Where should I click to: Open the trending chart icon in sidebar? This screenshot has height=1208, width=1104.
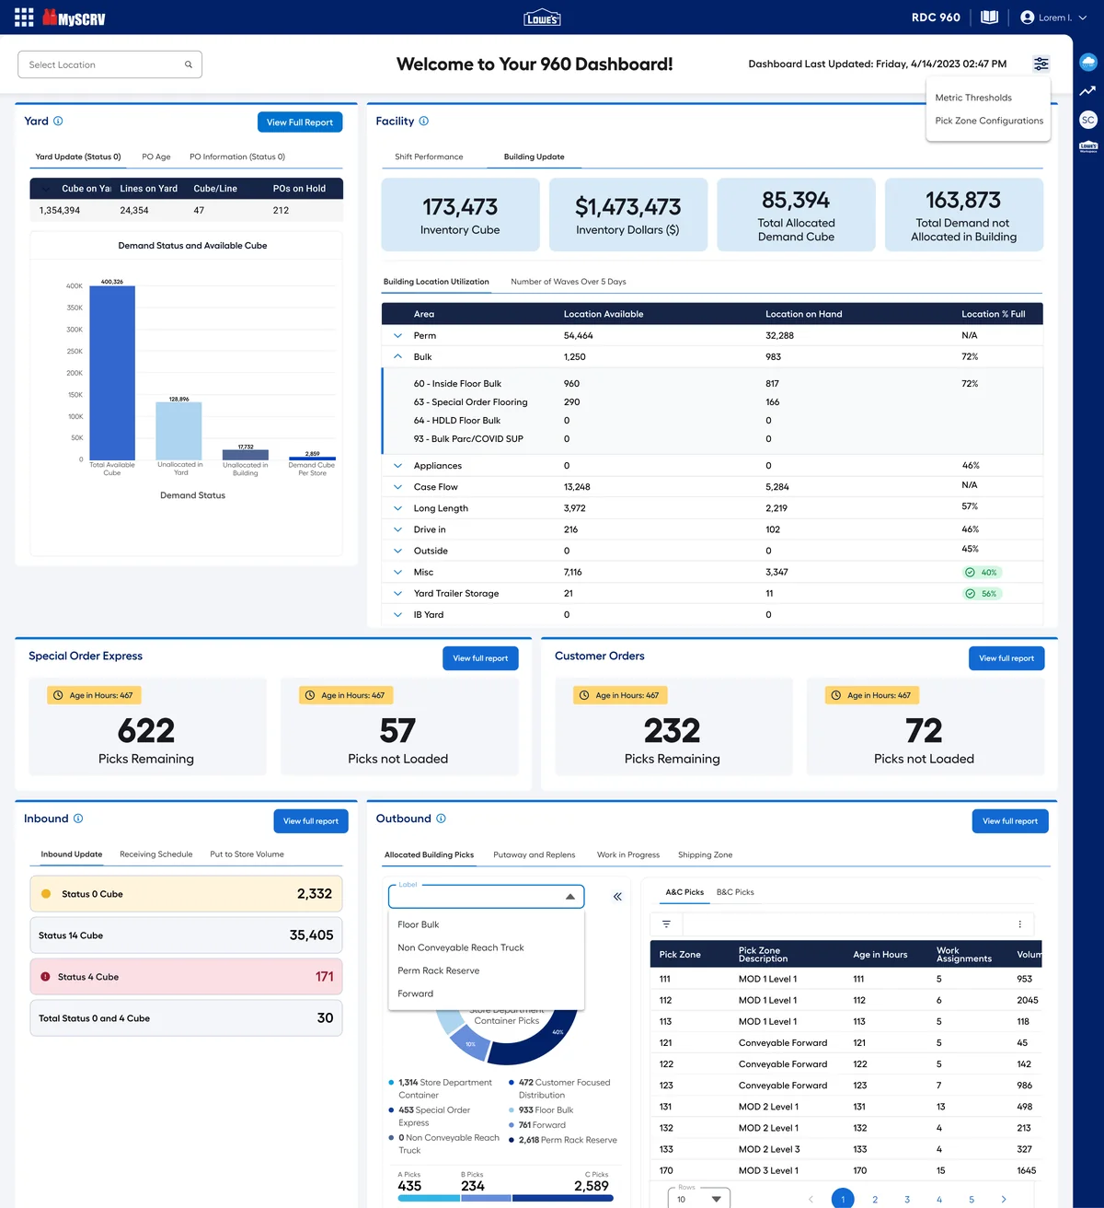pos(1088,90)
